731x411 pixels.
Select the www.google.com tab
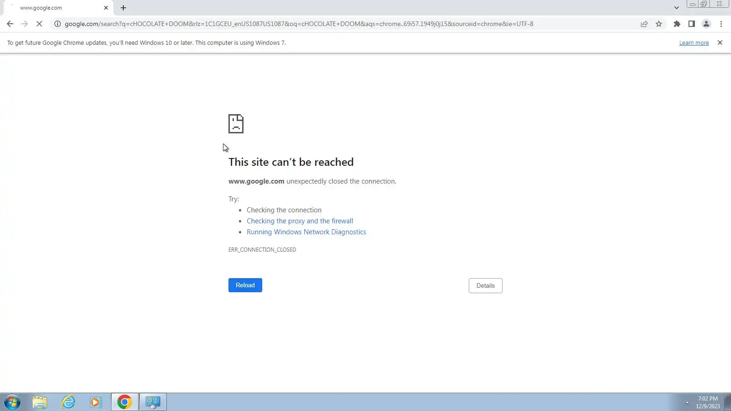58,8
